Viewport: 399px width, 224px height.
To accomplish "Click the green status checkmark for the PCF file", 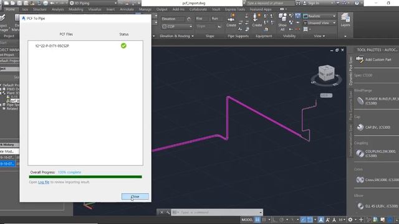I will [x=123, y=45].
